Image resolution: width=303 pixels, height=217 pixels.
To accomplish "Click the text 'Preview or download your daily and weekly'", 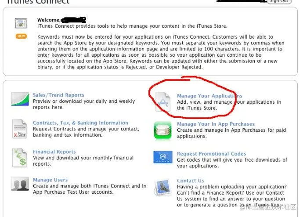I will click(84, 101).
